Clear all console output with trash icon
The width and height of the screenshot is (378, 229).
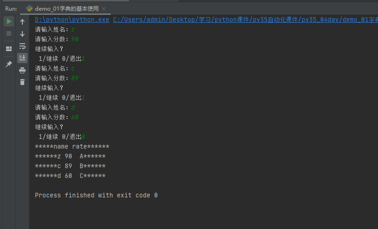pos(22,82)
